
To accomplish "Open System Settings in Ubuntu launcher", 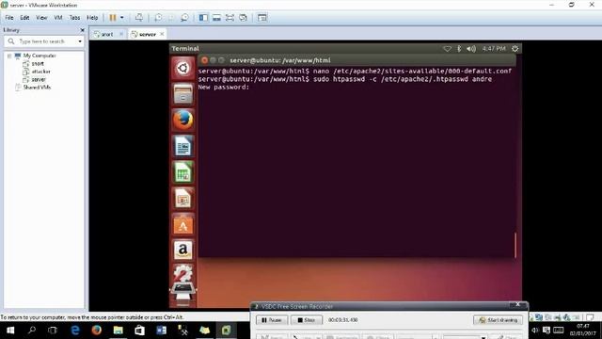I will [182, 273].
